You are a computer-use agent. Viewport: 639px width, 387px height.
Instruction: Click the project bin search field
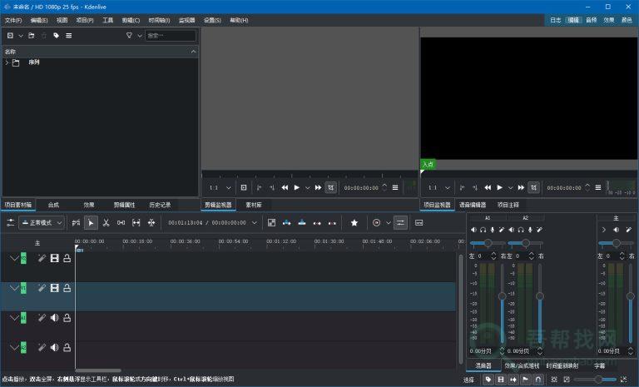point(171,36)
